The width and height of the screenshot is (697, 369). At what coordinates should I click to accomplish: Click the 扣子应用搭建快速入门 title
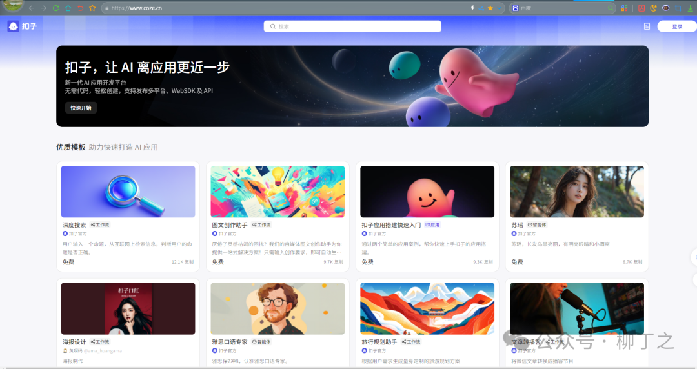tap(391, 225)
